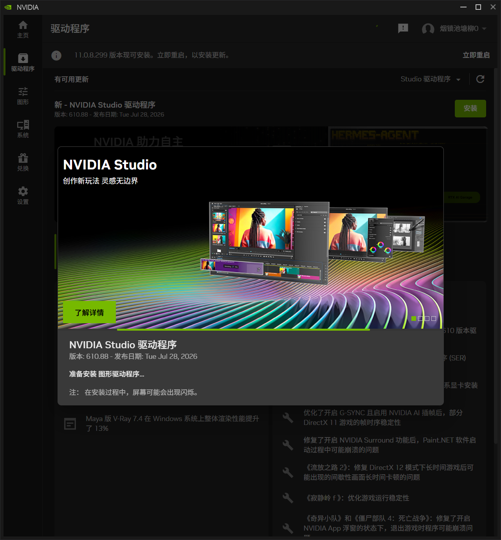Click the dialog's 版本: 610.88 release date line
Viewport: 501px width, 540px height.
(133, 356)
